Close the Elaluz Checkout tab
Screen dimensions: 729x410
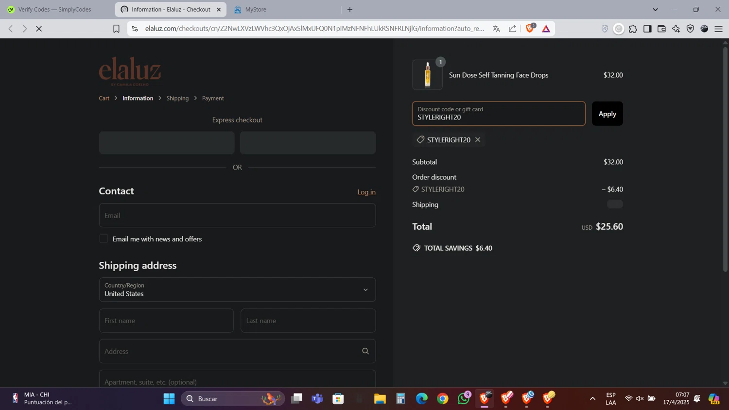[219, 9]
